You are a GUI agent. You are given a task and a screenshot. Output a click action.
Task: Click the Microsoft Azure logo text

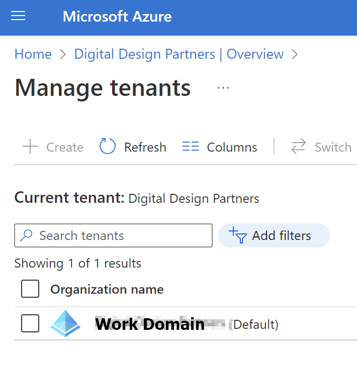pyautogui.click(x=117, y=17)
